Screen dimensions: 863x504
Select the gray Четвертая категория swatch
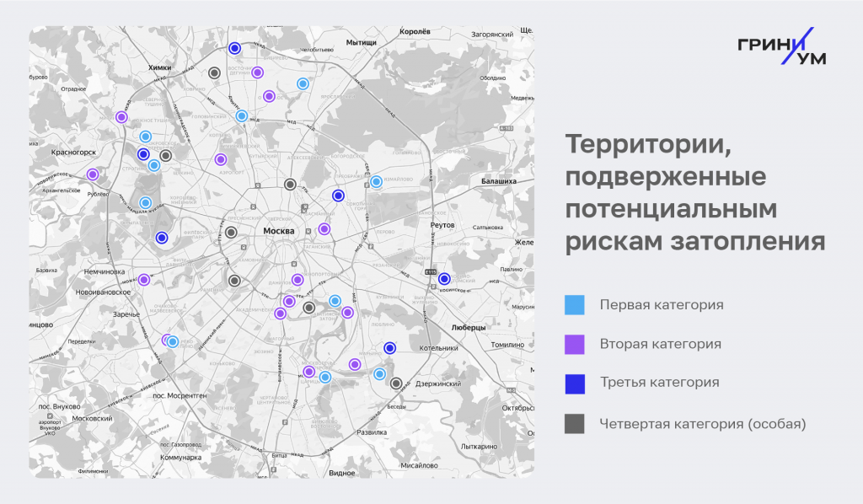point(574,424)
